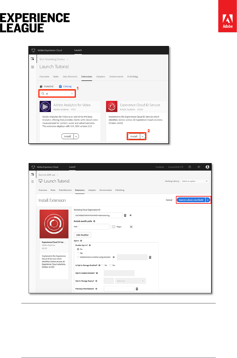237x358 pixels.
Task: Click Adobe Analytics for Video extension icon
Action: 45,106
